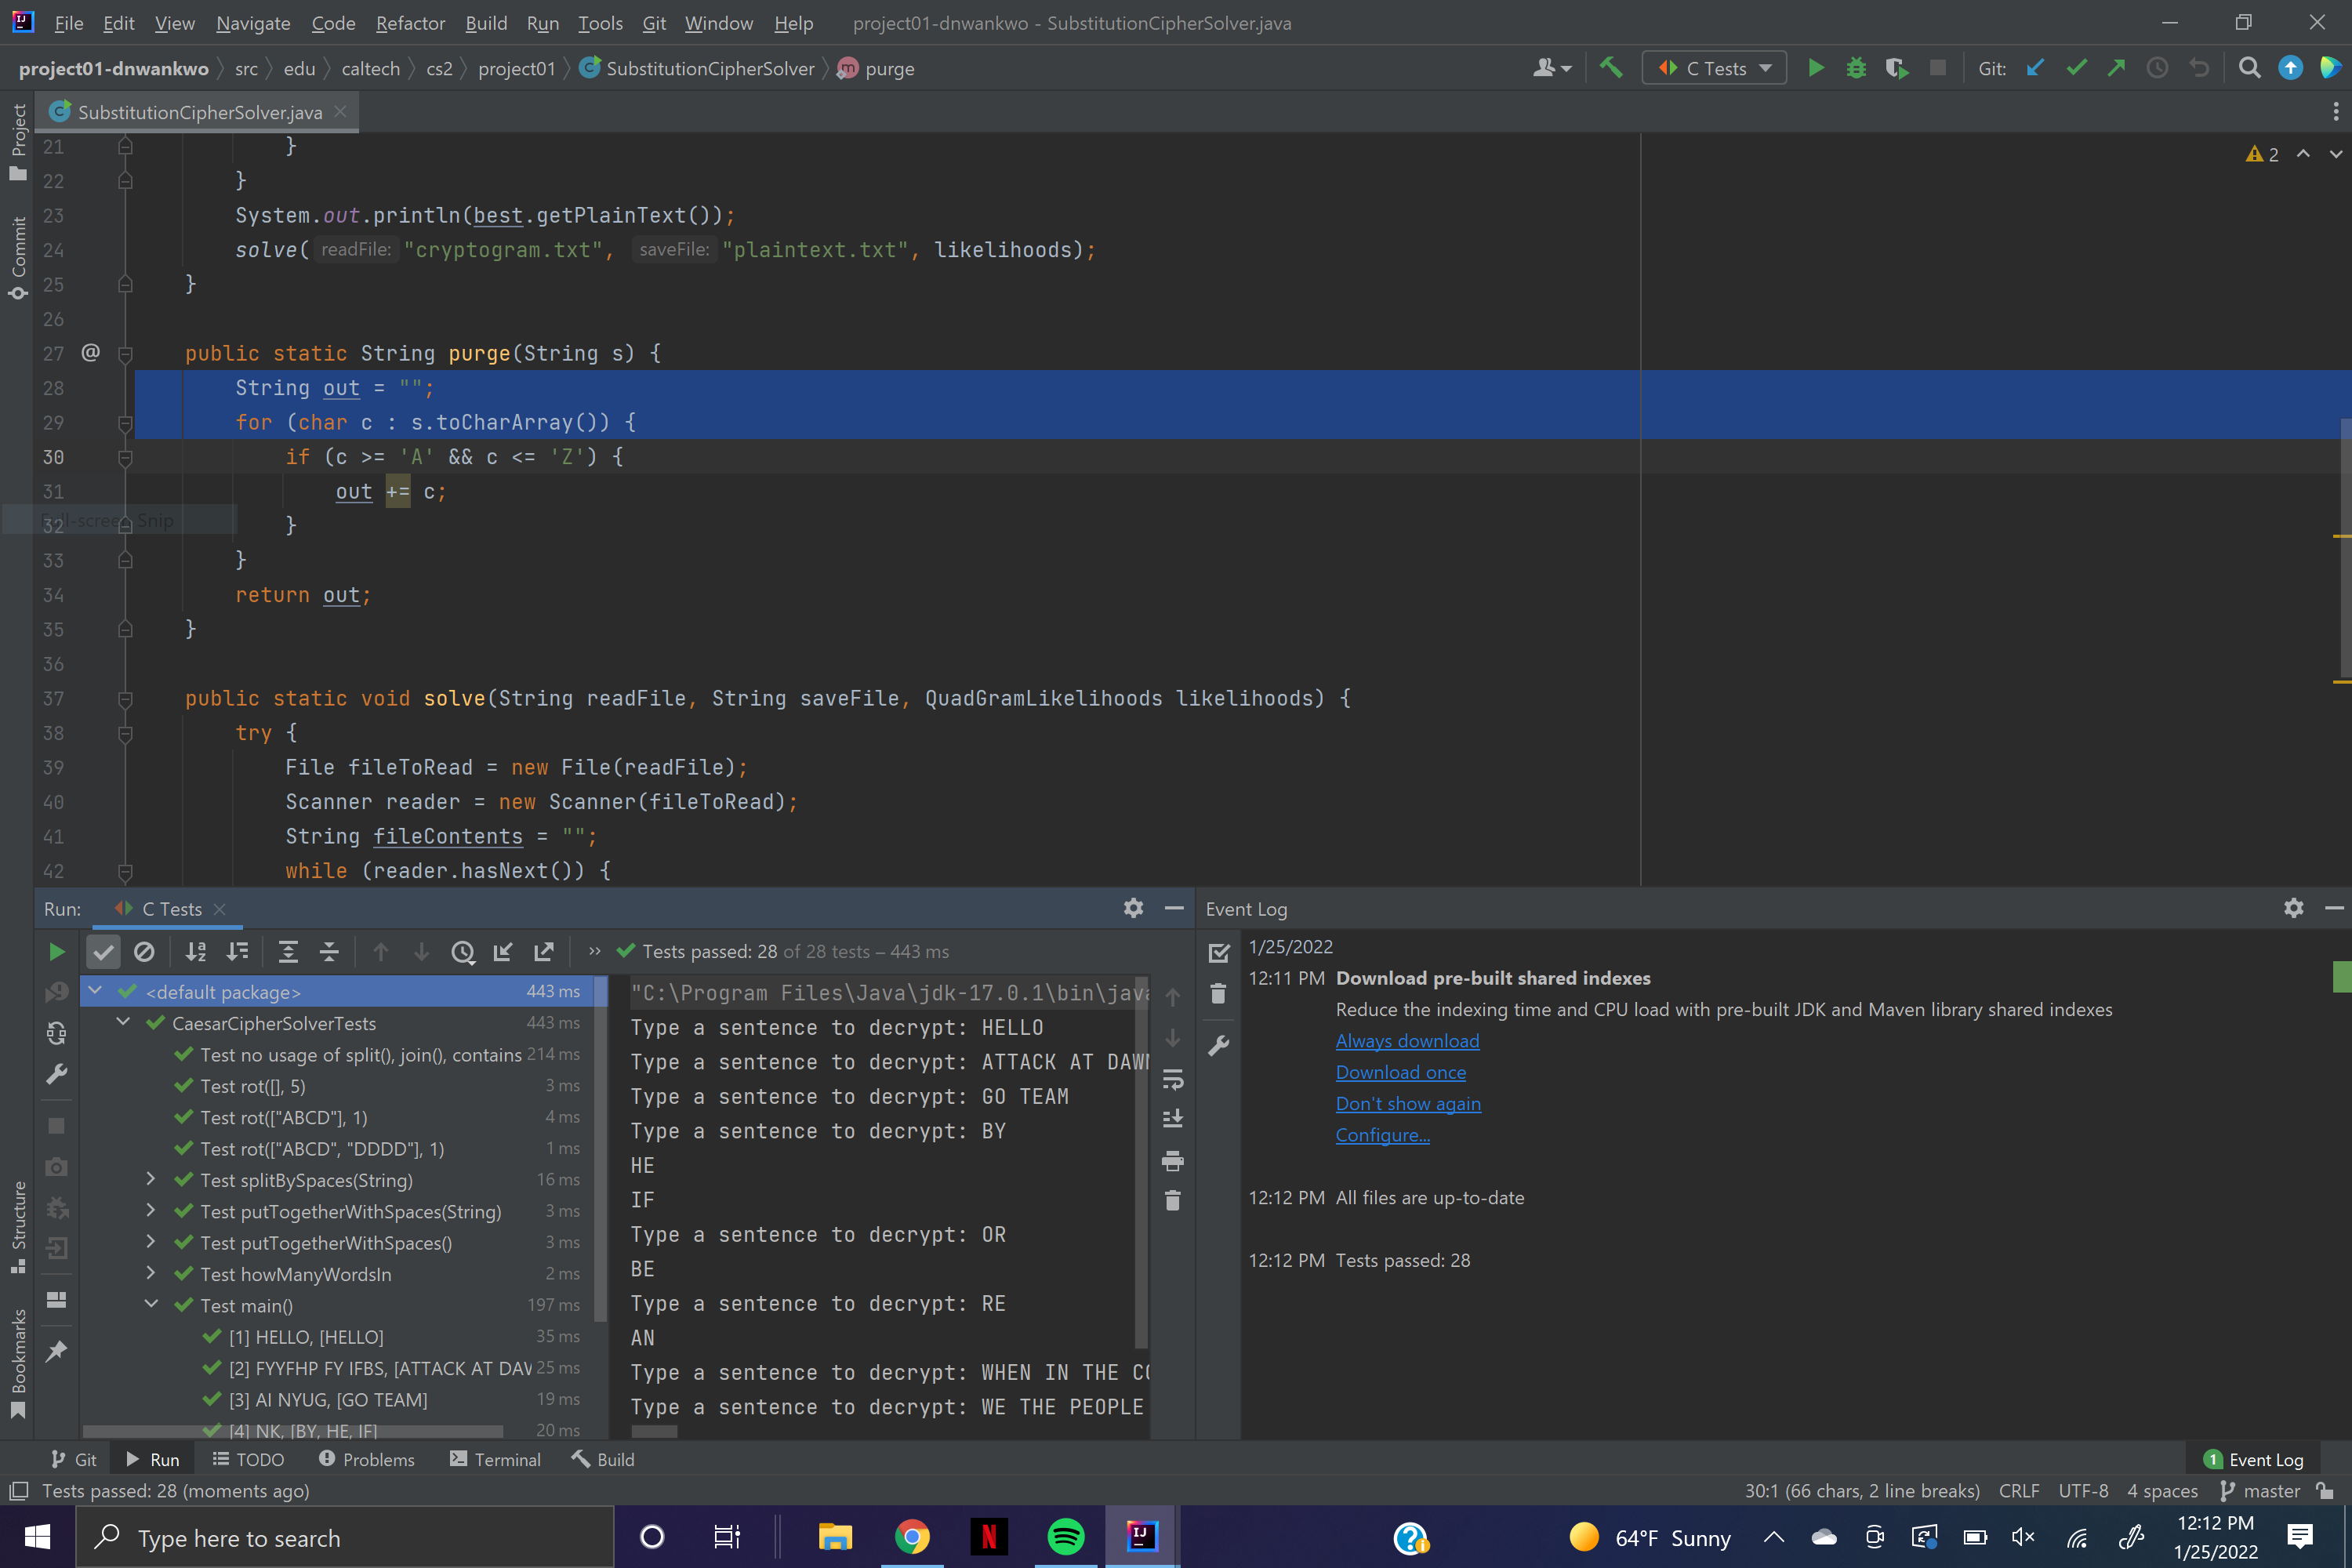Image resolution: width=2352 pixels, height=1568 pixels.
Task: Rerun tests in Run panel
Action: tap(57, 952)
